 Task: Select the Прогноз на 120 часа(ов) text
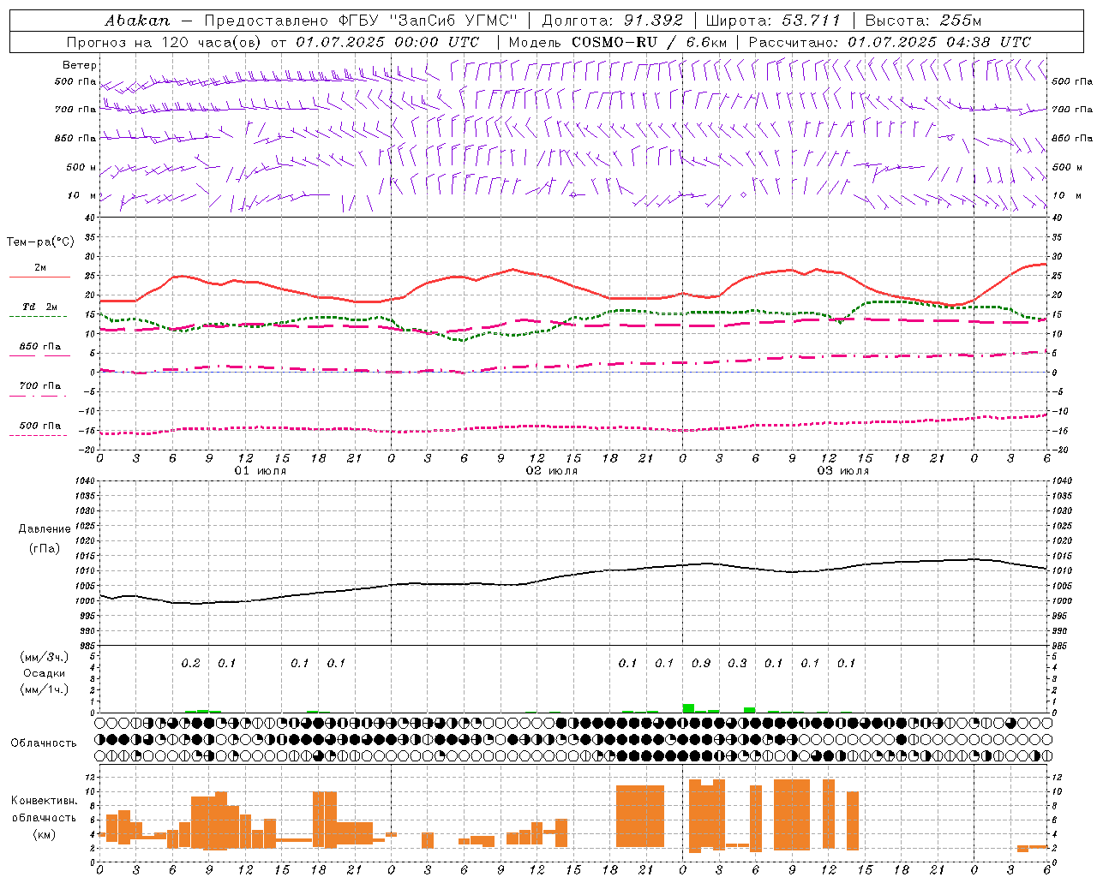[x=165, y=42]
